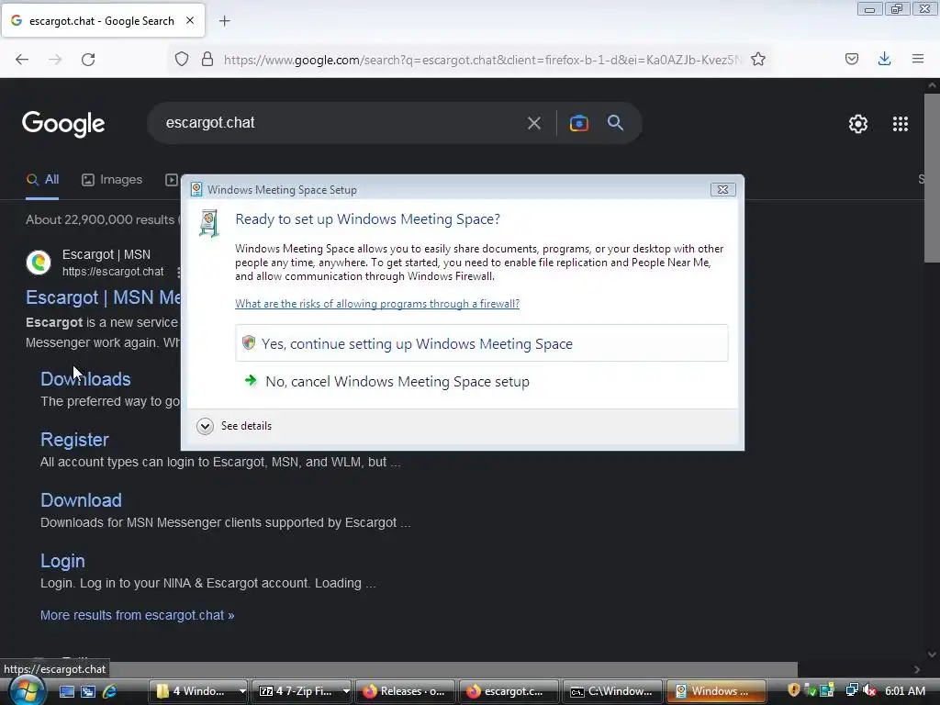Expand See details in Meeting Space dialog

[x=234, y=426]
